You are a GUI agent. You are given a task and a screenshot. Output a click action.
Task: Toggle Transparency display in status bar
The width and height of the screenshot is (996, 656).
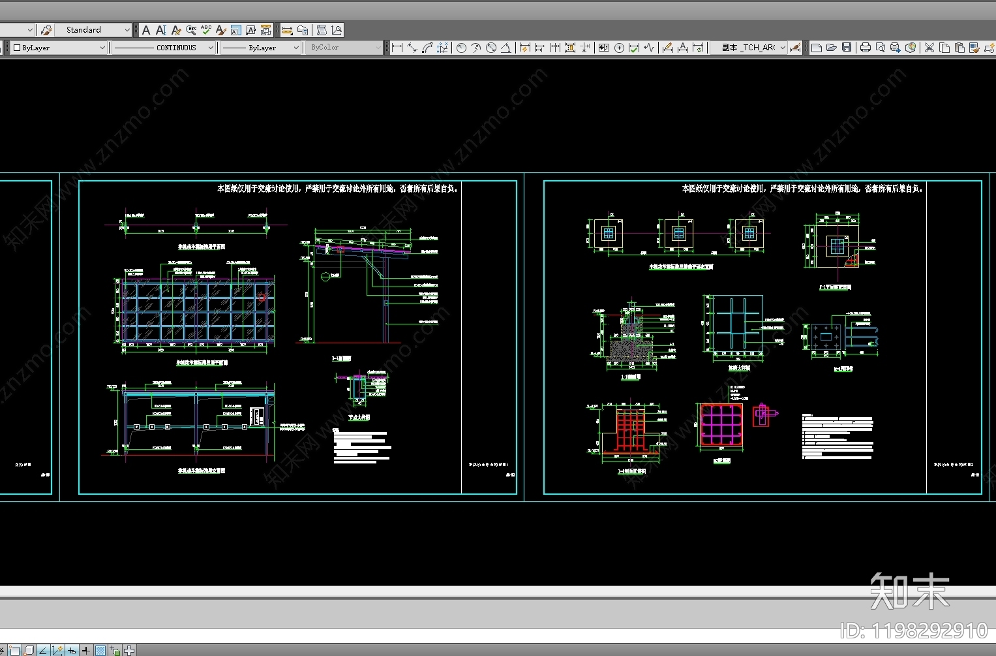(x=100, y=650)
